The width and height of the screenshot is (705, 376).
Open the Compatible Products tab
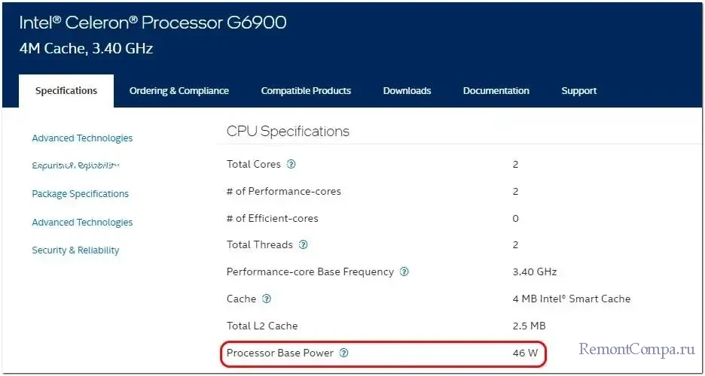pos(306,91)
